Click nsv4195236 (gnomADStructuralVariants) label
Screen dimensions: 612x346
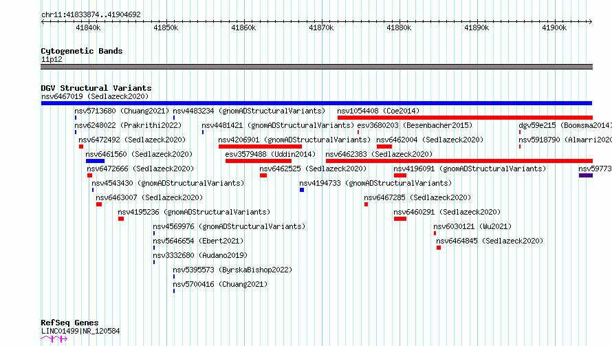(194, 212)
